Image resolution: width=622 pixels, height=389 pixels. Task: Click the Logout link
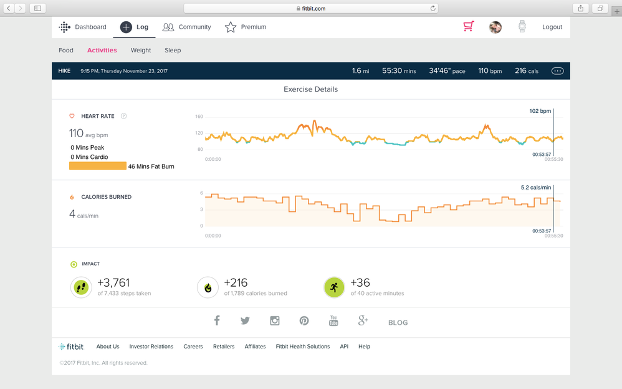pos(552,27)
